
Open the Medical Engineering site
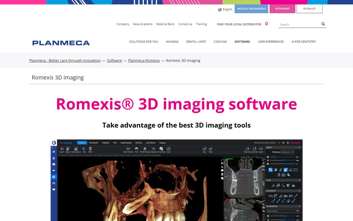[251, 9]
